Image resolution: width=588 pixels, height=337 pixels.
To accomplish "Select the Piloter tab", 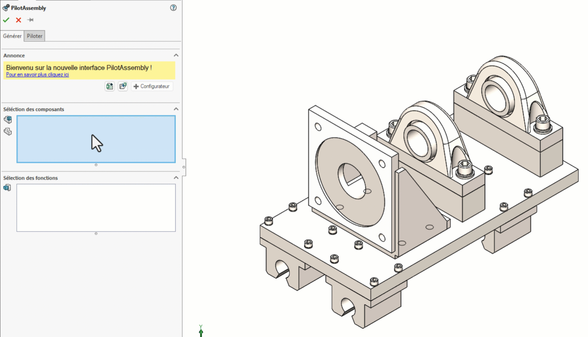I will [34, 36].
